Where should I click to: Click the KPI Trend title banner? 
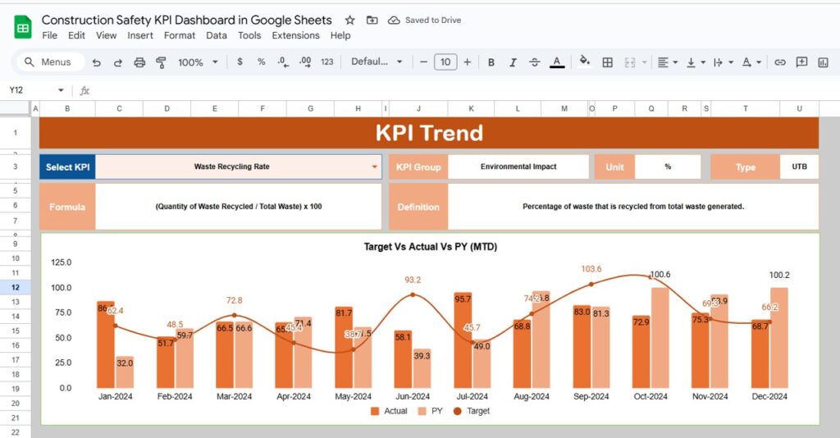pos(428,133)
